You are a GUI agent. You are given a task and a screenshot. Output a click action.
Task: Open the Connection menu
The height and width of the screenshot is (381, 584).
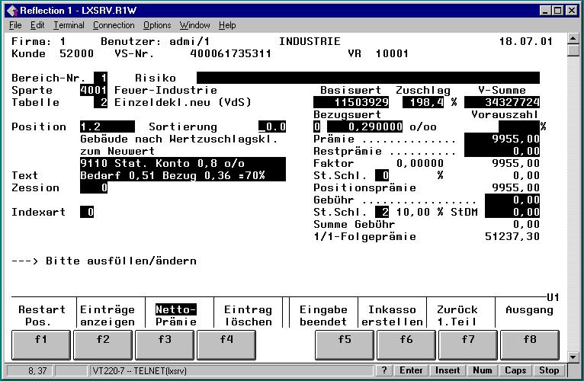(x=114, y=25)
